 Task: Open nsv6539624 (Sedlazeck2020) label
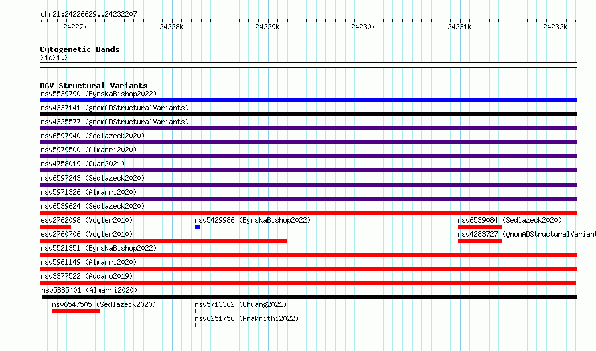tap(92, 206)
